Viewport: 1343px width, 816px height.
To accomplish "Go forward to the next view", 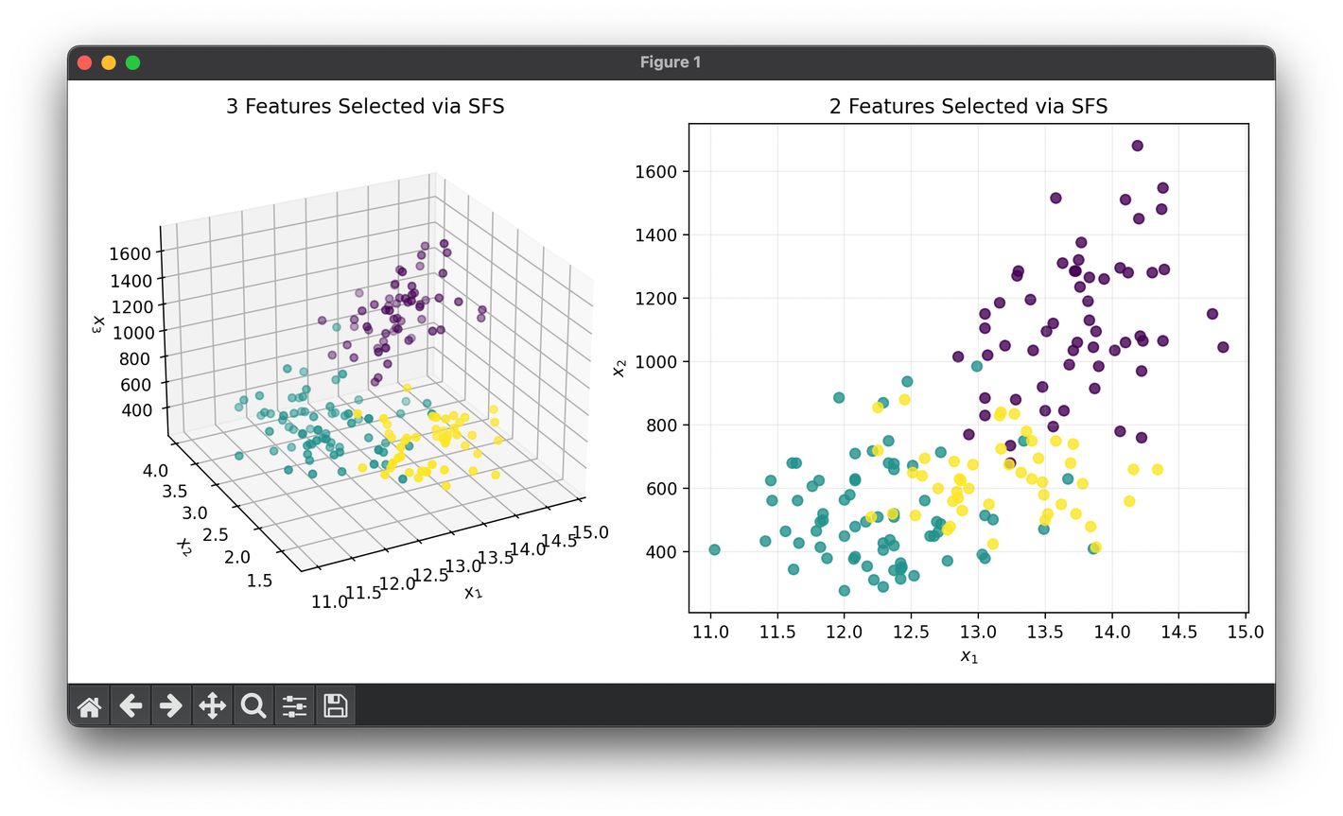I will pos(171,705).
